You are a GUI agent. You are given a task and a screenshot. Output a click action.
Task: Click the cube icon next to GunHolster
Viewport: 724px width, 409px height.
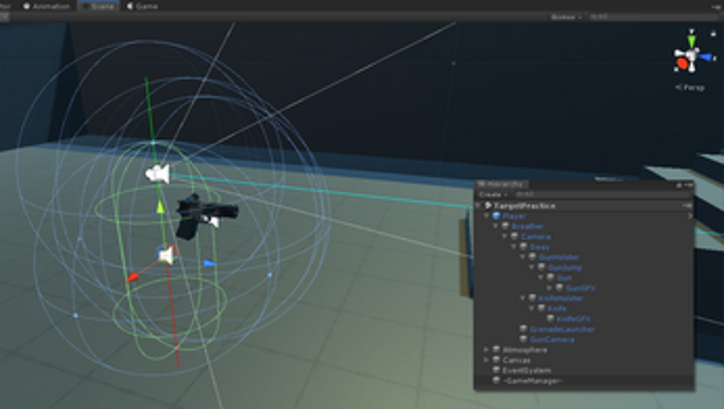(533, 257)
